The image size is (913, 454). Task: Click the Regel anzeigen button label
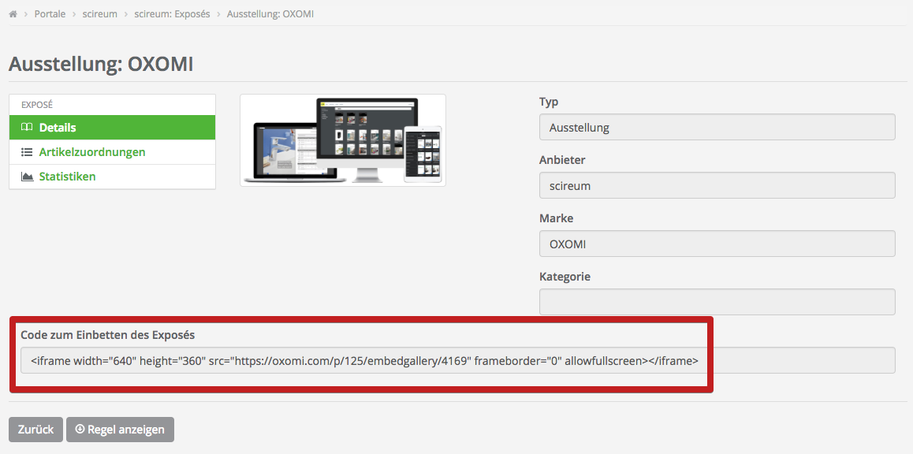[126, 430]
